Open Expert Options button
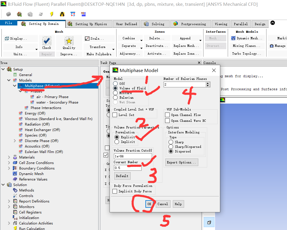287x230 pixels. pyautogui.click(x=182, y=162)
